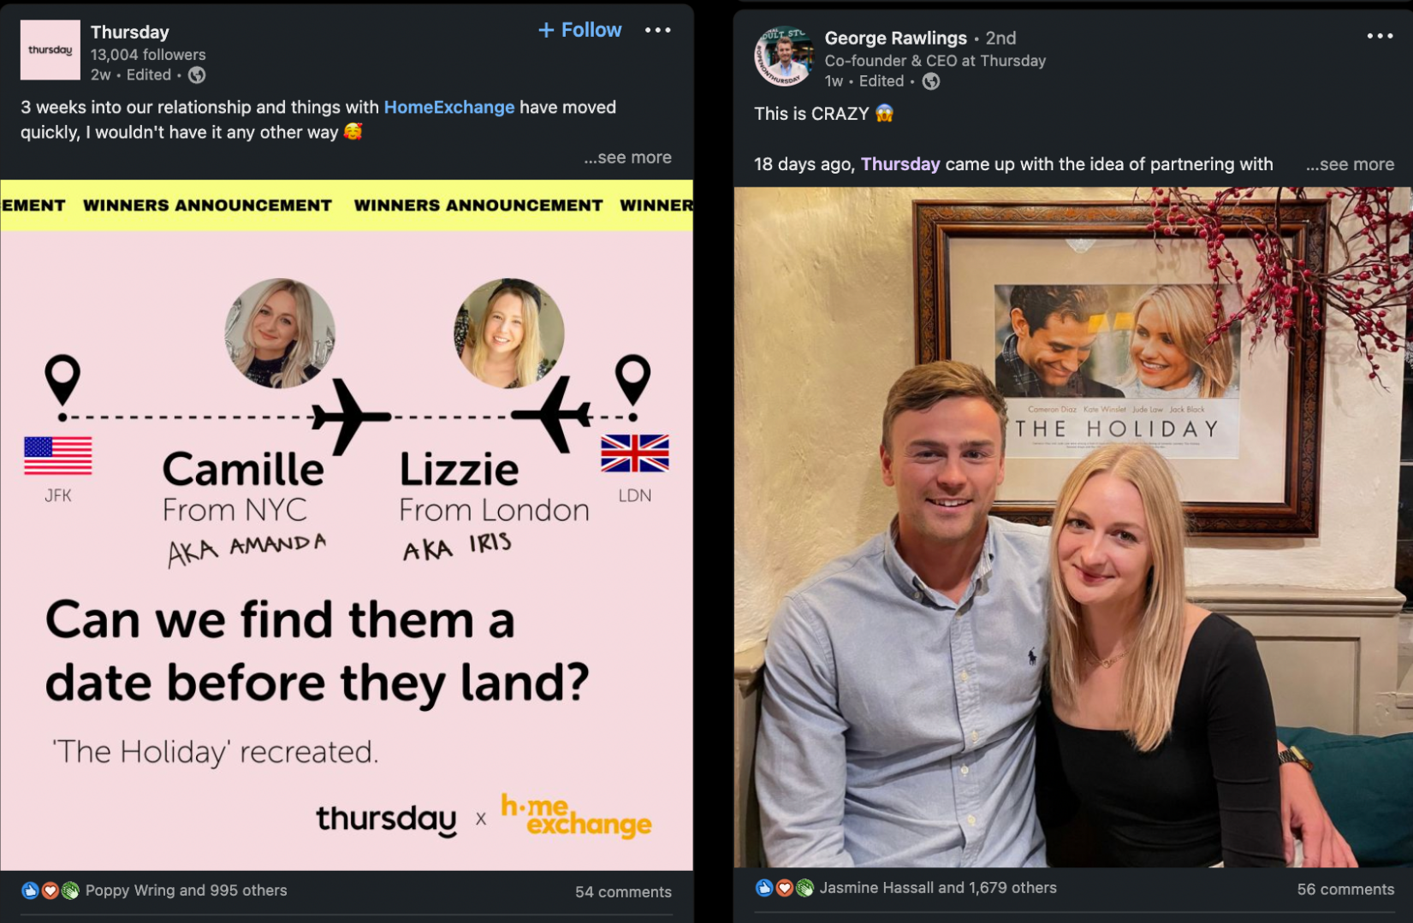Open the winners announcement post image

(347, 525)
